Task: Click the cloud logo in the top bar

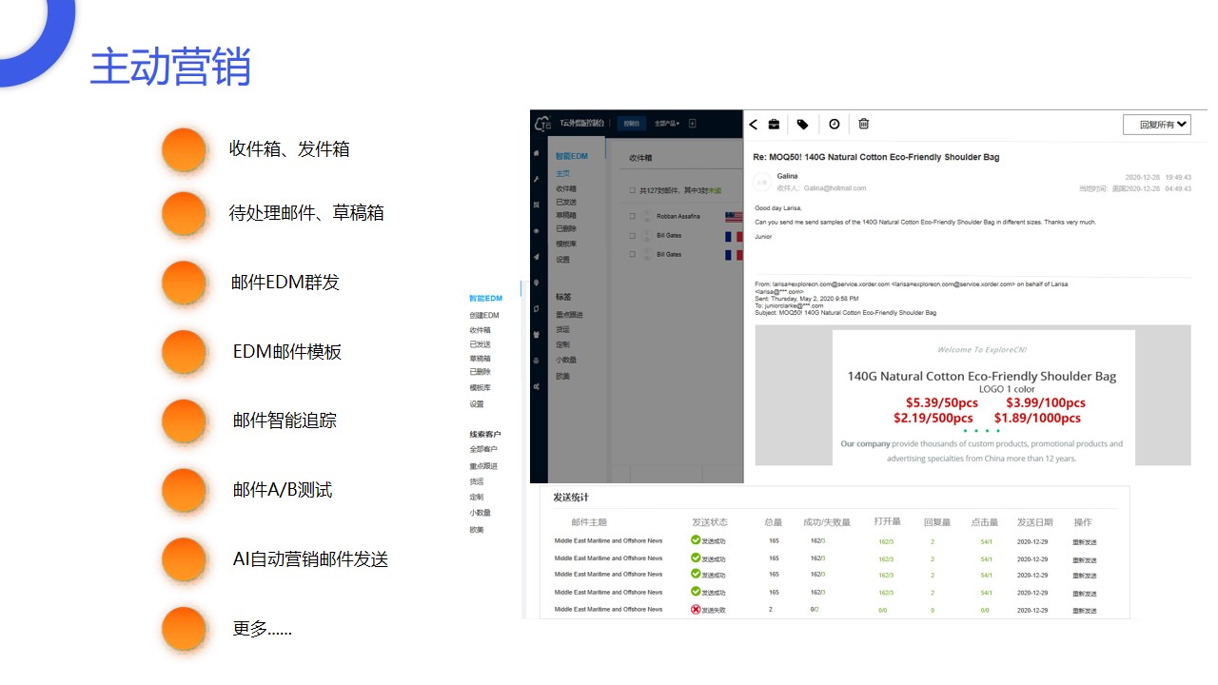Action: click(x=542, y=124)
